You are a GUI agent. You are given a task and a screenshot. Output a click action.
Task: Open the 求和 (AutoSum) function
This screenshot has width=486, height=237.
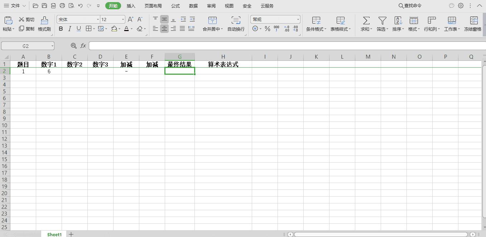pyautogui.click(x=365, y=24)
